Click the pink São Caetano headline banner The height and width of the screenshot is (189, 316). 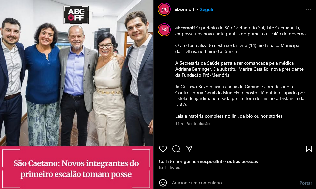(x=77, y=167)
